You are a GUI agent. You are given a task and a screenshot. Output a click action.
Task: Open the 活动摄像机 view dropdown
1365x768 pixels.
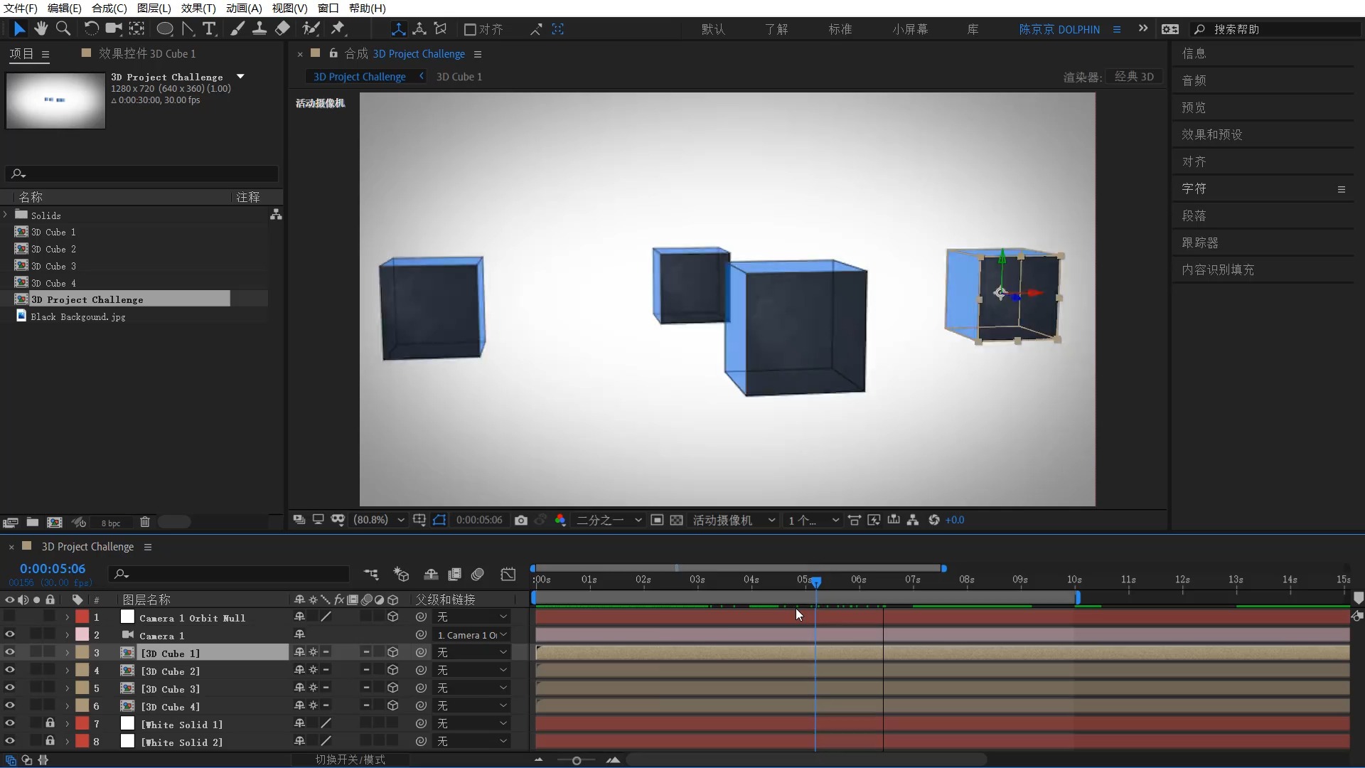734,521
